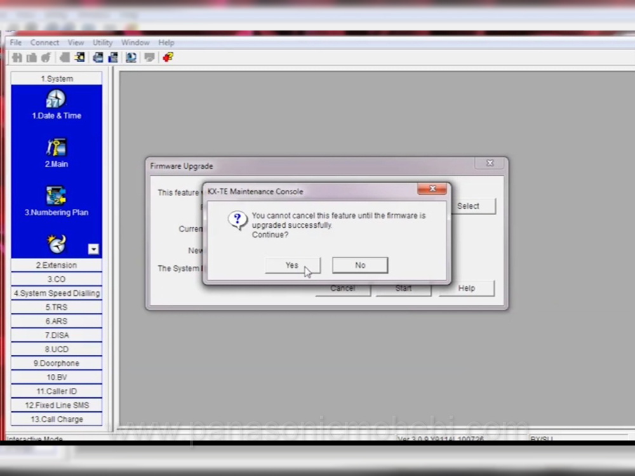Click the red question mark toolbar icon

click(168, 58)
